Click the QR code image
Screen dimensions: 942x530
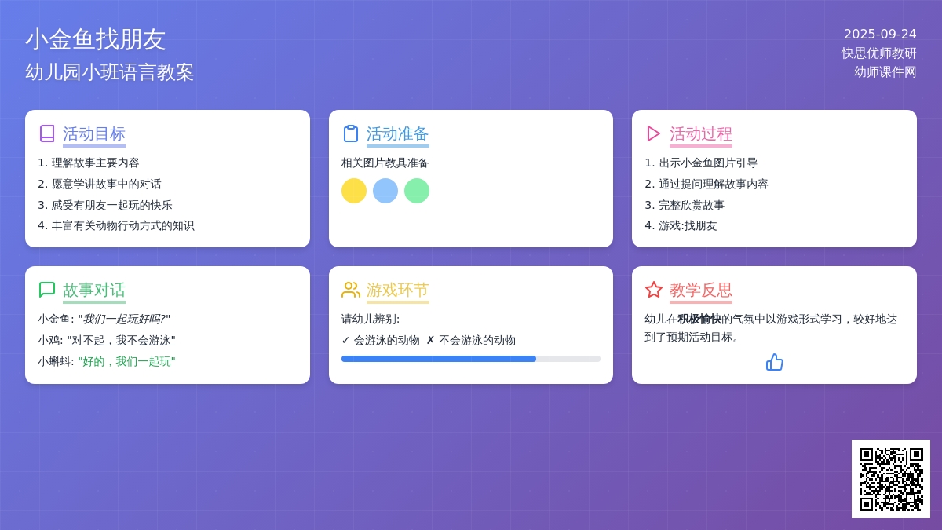pyautogui.click(x=891, y=479)
